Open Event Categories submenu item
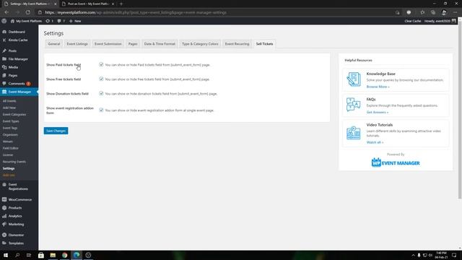 pyautogui.click(x=14, y=115)
